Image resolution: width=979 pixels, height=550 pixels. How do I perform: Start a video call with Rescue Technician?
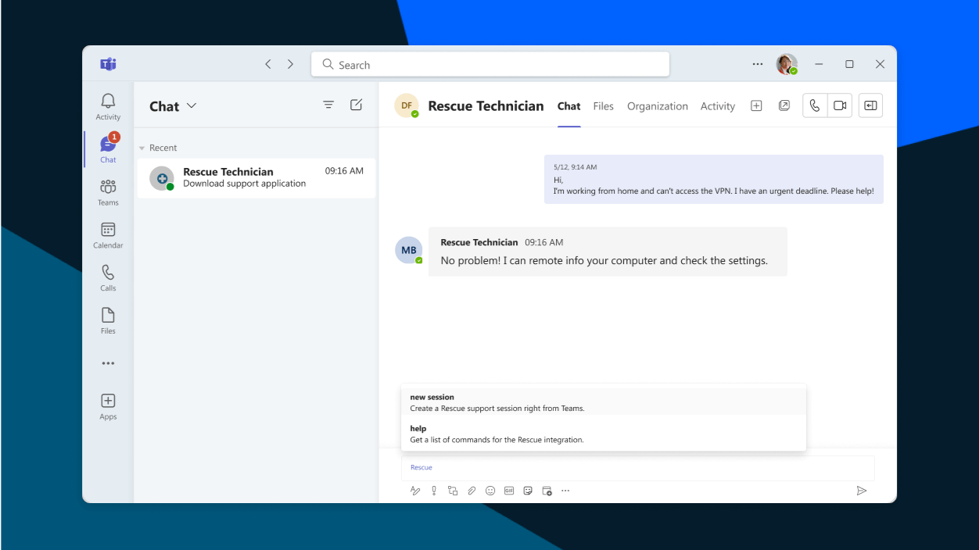839,105
